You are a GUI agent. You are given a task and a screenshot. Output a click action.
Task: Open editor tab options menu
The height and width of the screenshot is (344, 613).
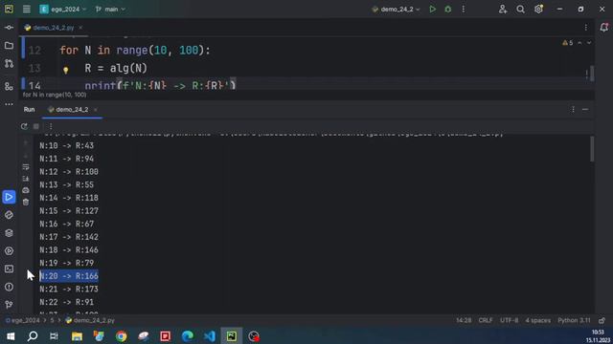585,28
